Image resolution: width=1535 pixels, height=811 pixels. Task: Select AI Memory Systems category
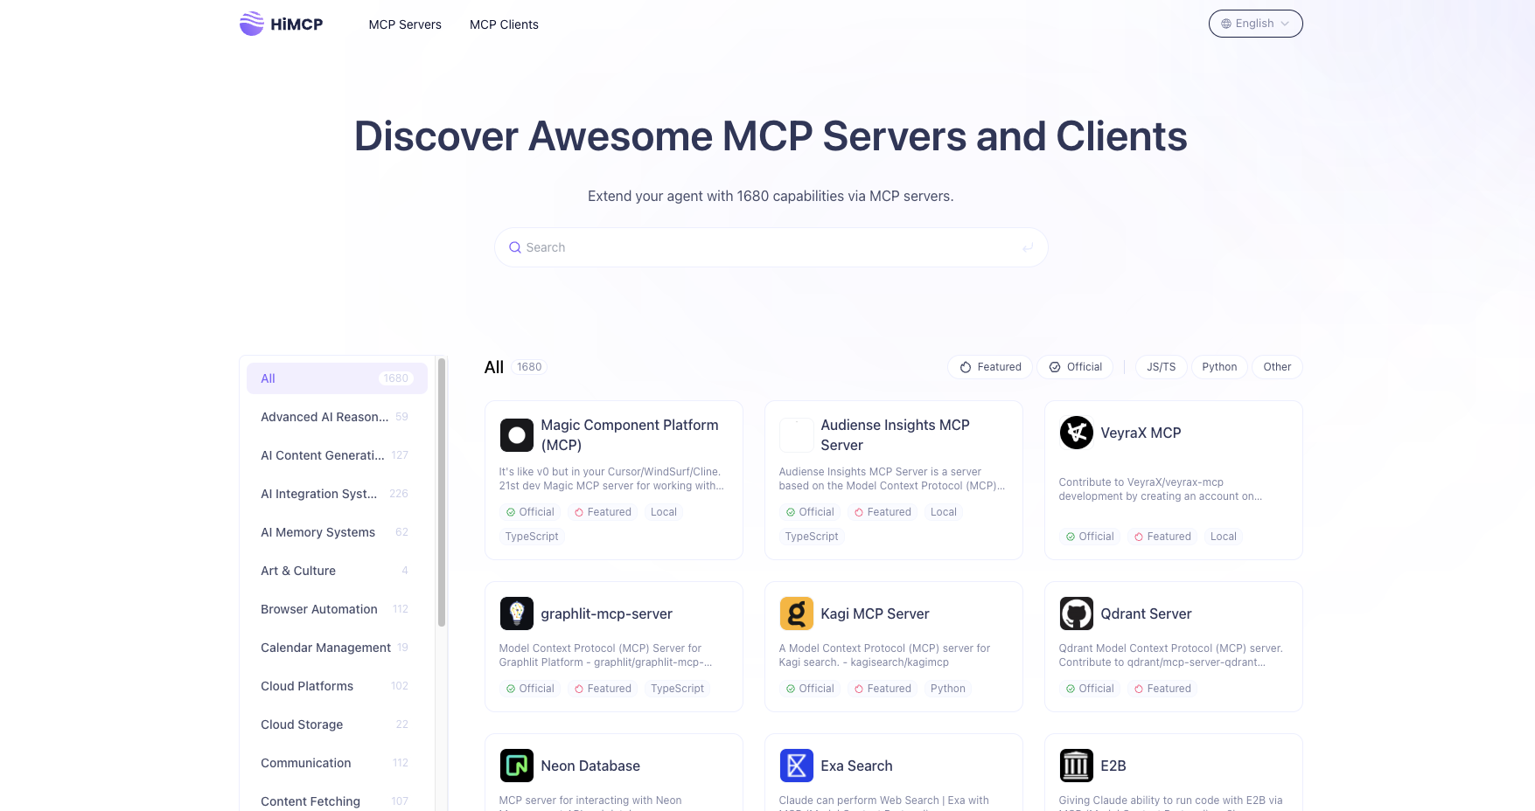(337, 532)
